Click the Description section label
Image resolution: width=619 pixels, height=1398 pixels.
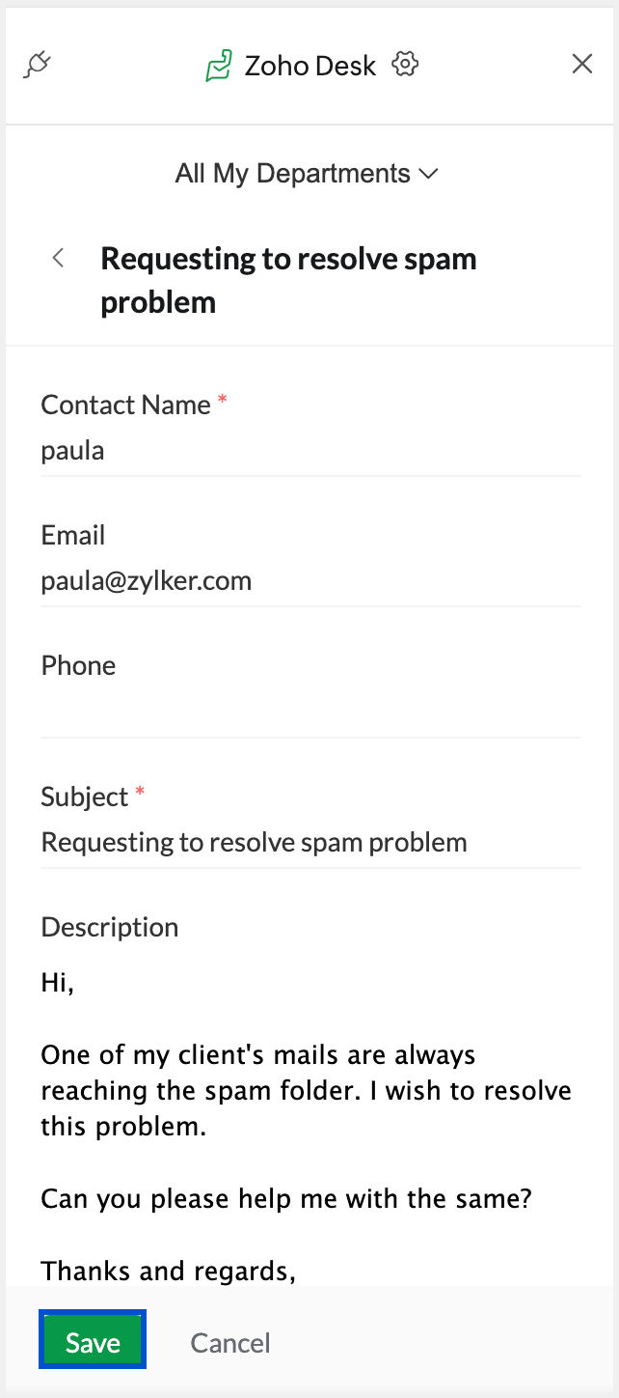pyautogui.click(x=110, y=927)
